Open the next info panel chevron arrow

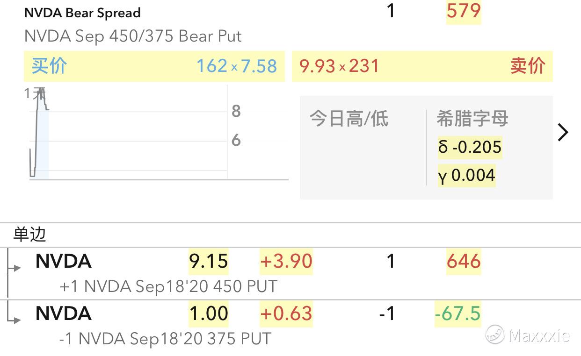click(563, 133)
